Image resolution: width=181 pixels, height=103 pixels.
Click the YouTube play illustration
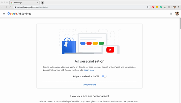(110, 50)
